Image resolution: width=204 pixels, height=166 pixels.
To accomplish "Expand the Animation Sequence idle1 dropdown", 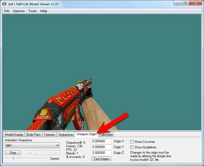I will (x=32, y=145).
